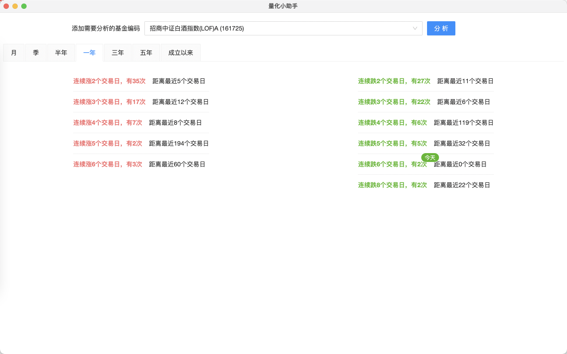
Task: Open the 五年 tab
Action: click(x=146, y=53)
